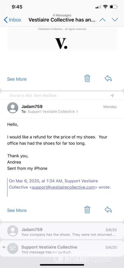124x268 pixels.
Task: Delete Jadam759's refund request email
Action: coord(87,210)
